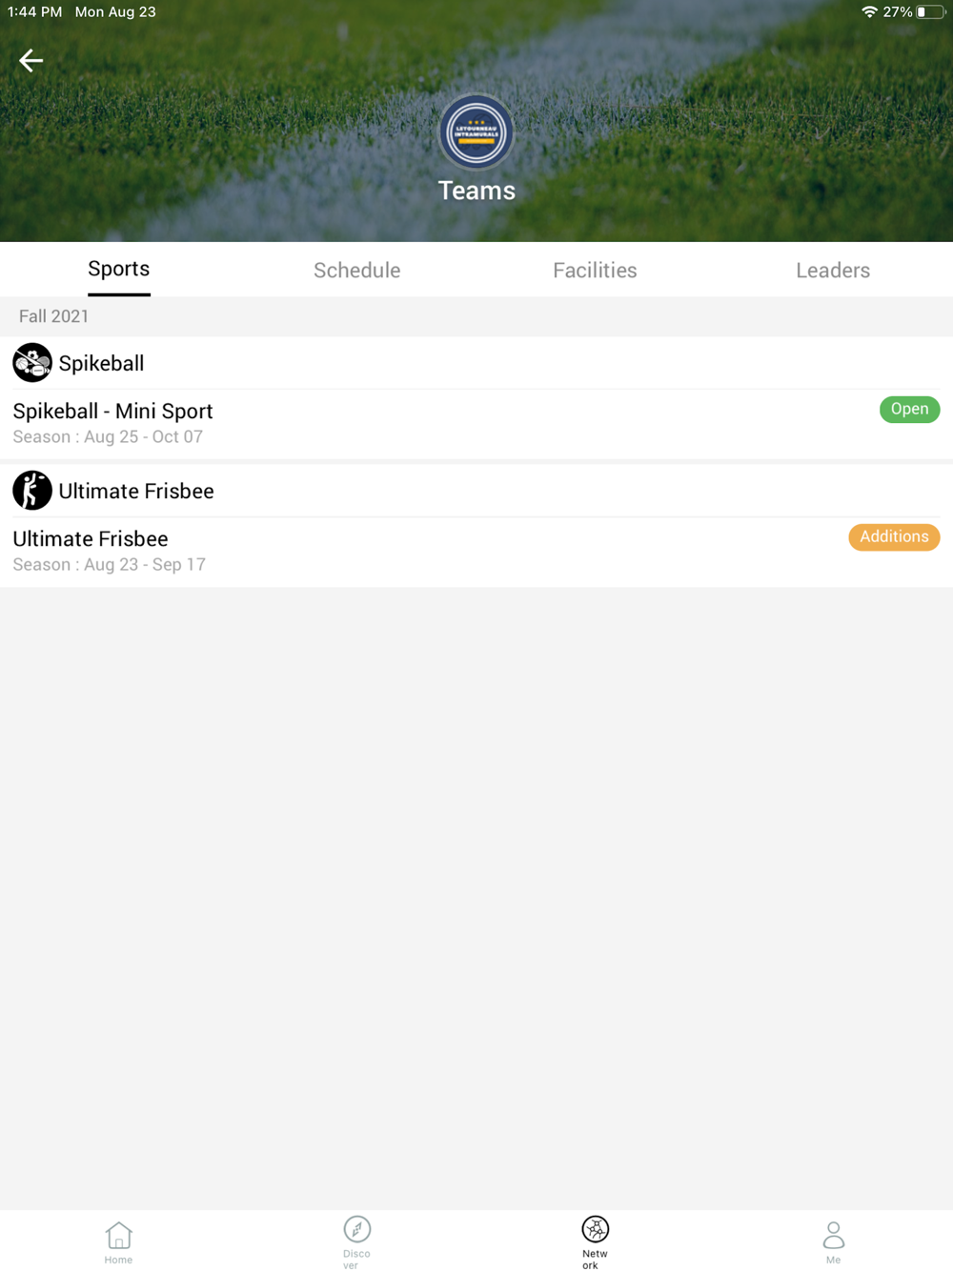953x1271 pixels.
Task: Tap the orange Additions status badge
Action: [895, 537]
